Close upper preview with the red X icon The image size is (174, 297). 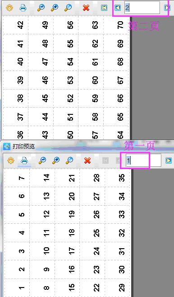(x=86, y=8)
